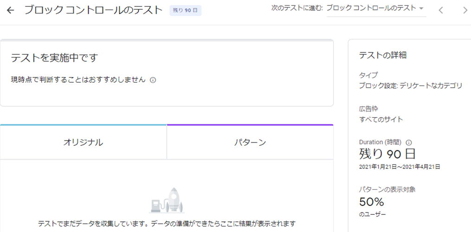Click the テストの詳細 heading
This screenshot has width=471, height=232.
(x=383, y=55)
